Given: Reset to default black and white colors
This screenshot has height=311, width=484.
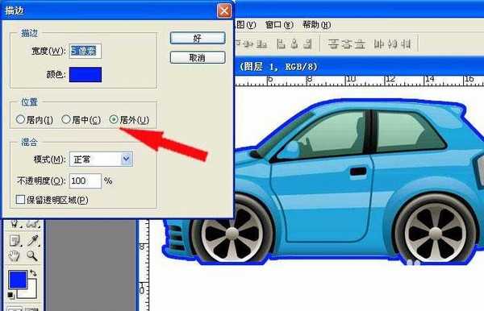Looking at the screenshot, I should pyautogui.click(x=10, y=295).
